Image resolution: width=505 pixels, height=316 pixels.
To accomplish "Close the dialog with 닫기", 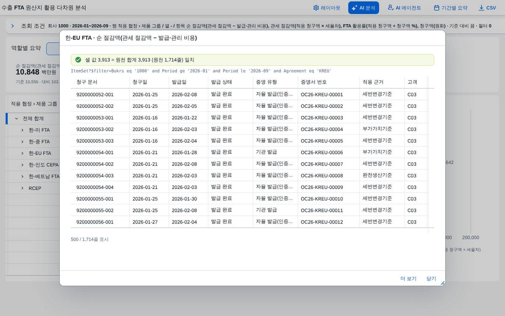I will tap(431, 279).
